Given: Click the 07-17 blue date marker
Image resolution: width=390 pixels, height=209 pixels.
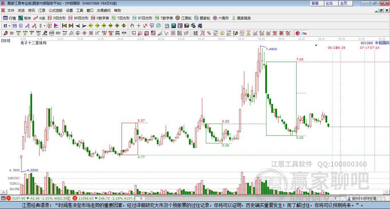Looking at the screenshot, I should [364, 48].
